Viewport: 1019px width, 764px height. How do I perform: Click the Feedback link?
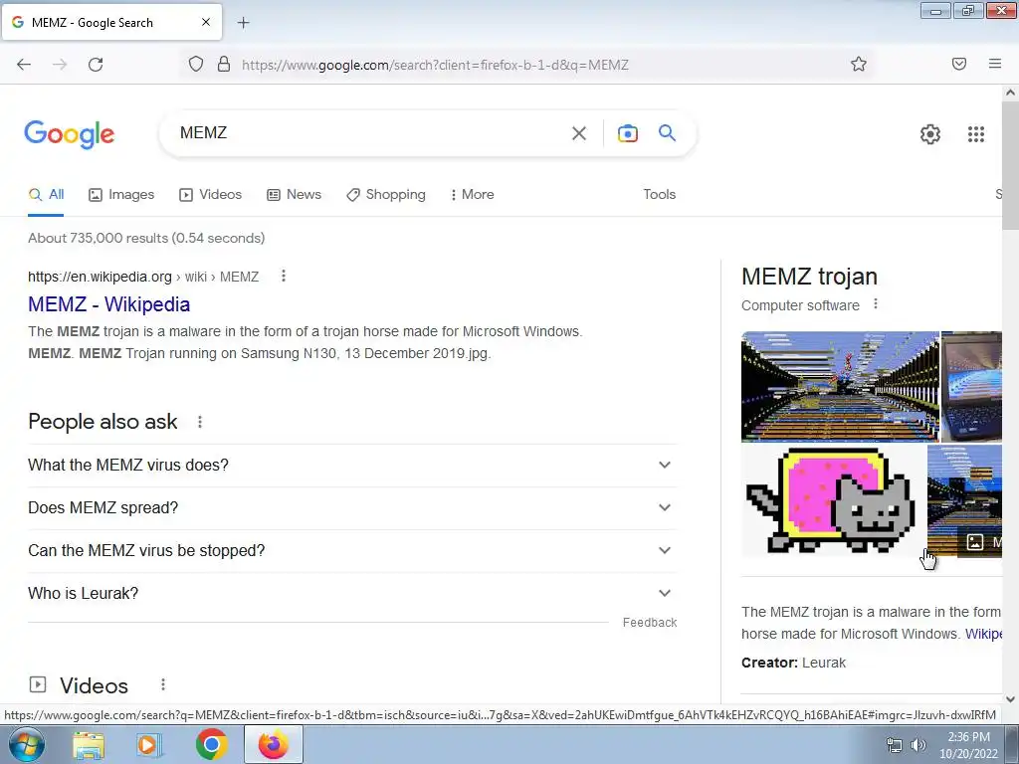pos(650,623)
